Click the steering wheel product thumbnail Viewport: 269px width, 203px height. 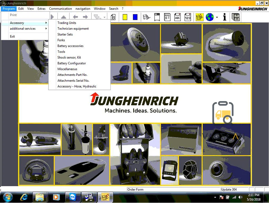tap(36, 171)
